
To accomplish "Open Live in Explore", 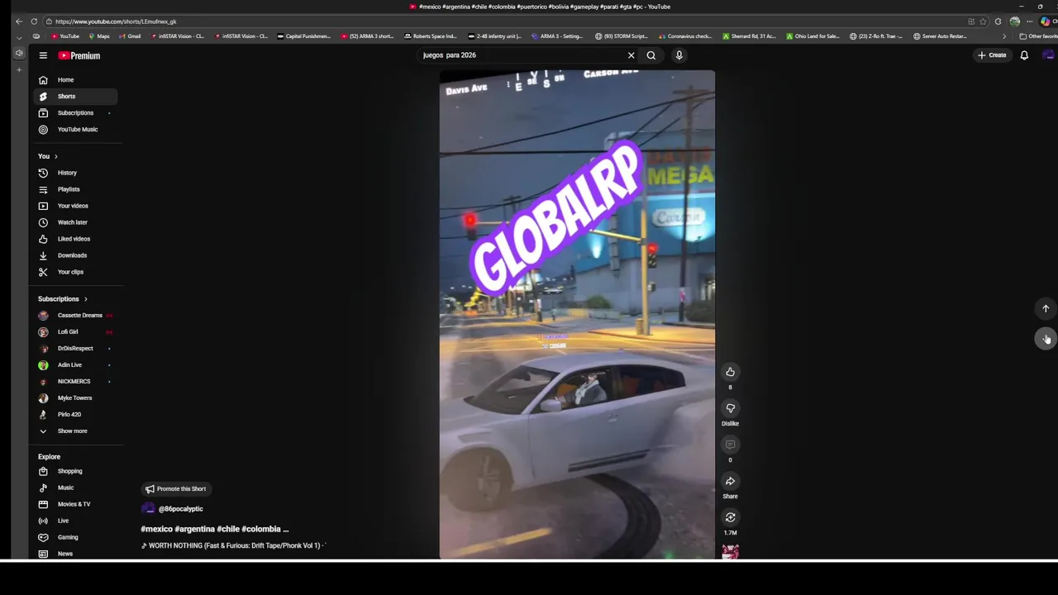I will 75,521.
